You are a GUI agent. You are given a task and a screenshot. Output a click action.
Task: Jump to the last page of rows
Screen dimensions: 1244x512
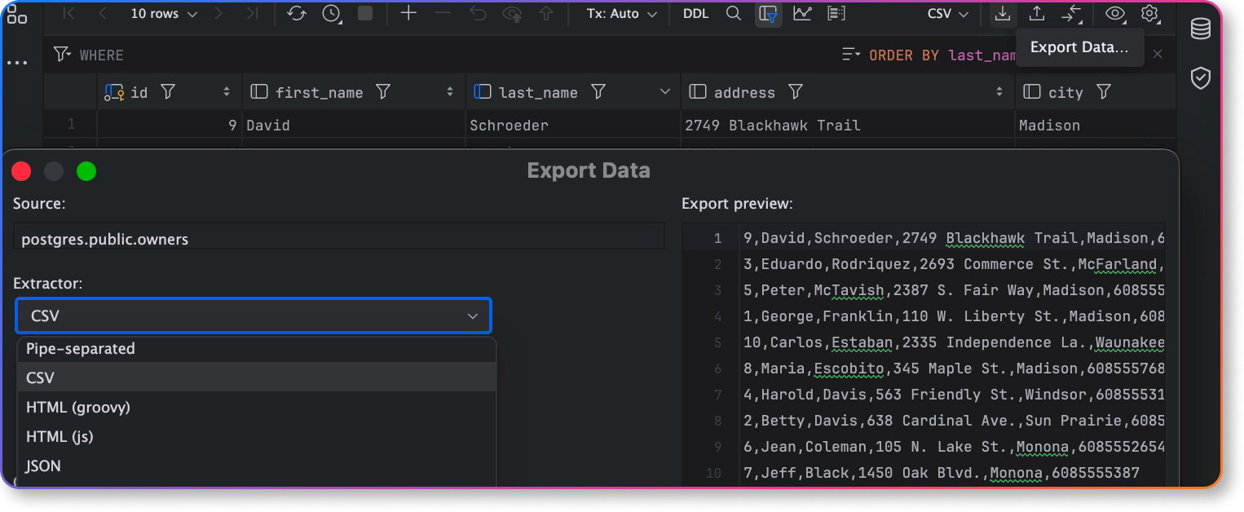[252, 14]
